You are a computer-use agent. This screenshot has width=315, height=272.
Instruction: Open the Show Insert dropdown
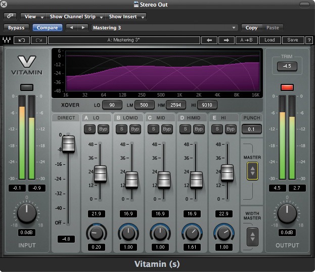tap(126, 17)
